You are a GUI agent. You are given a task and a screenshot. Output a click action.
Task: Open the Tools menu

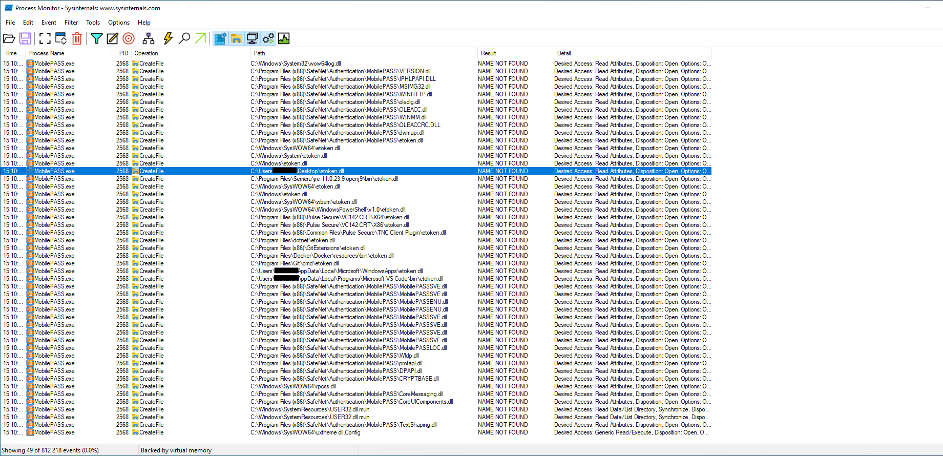coord(93,23)
